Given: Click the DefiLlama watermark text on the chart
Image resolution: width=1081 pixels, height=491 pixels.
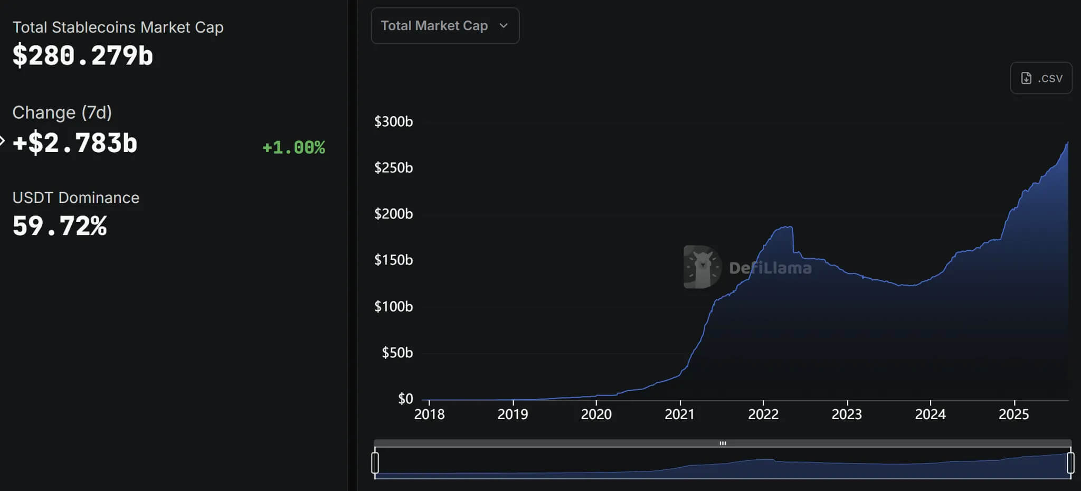Looking at the screenshot, I should tap(770, 268).
